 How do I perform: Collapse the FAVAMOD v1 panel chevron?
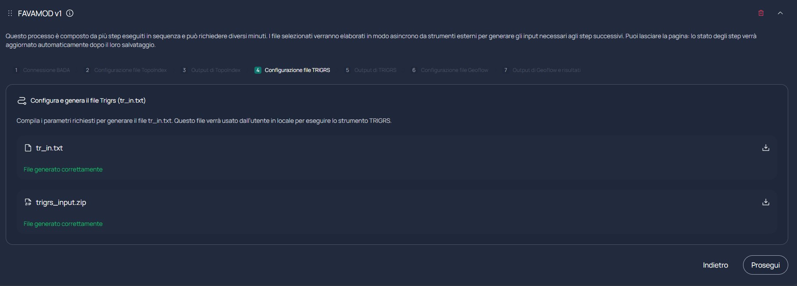point(780,13)
